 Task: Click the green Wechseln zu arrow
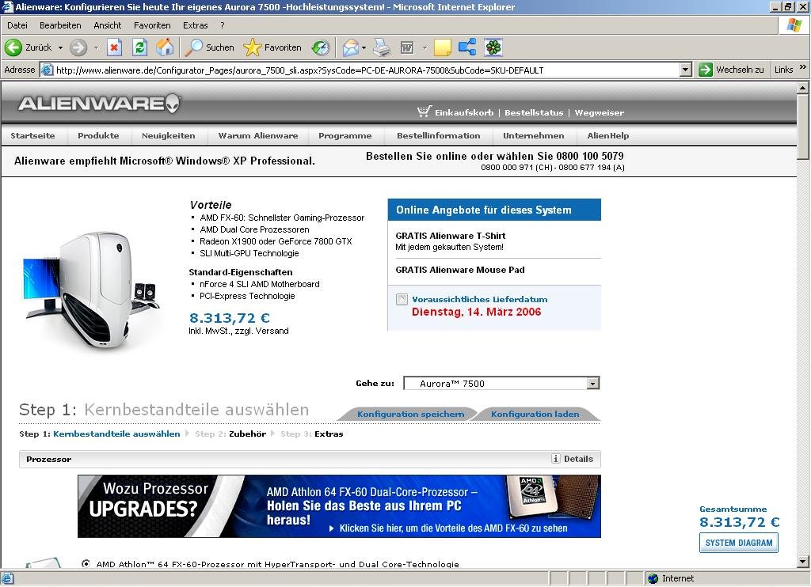point(706,70)
